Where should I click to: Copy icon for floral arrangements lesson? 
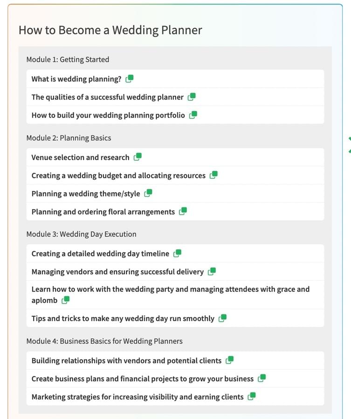(183, 211)
